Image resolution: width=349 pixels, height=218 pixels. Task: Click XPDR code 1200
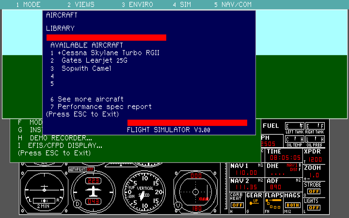click(x=315, y=159)
